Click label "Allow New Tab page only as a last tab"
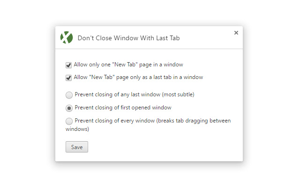The height and width of the screenshot is (187, 300). (138, 77)
